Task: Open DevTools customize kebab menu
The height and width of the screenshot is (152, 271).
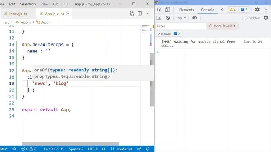Action: click(266, 10)
